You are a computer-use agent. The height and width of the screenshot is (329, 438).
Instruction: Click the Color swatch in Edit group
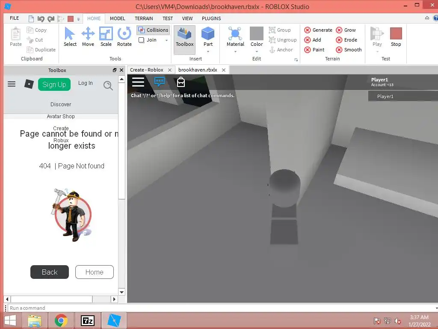click(x=257, y=33)
